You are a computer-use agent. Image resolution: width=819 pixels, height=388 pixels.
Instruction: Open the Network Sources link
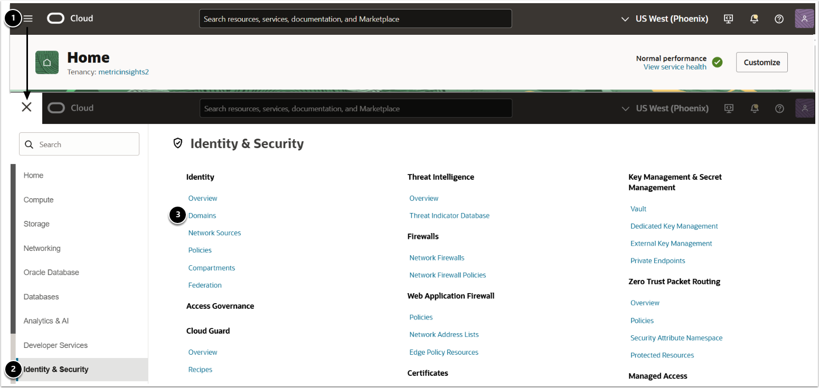[x=214, y=233]
